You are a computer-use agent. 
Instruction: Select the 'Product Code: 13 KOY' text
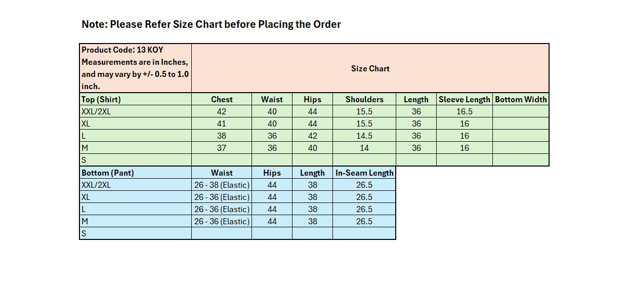coord(122,50)
